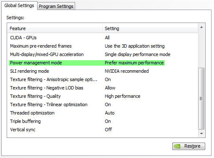Click the Restore button
This screenshot has width=214, height=158.
(189, 146)
